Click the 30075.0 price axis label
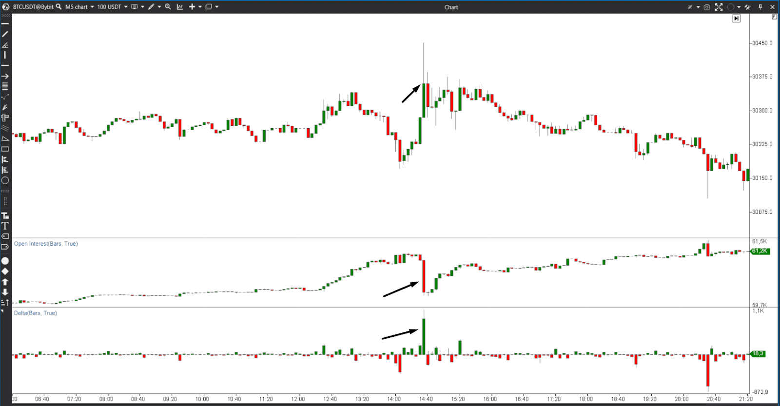The image size is (780, 406). click(762, 212)
